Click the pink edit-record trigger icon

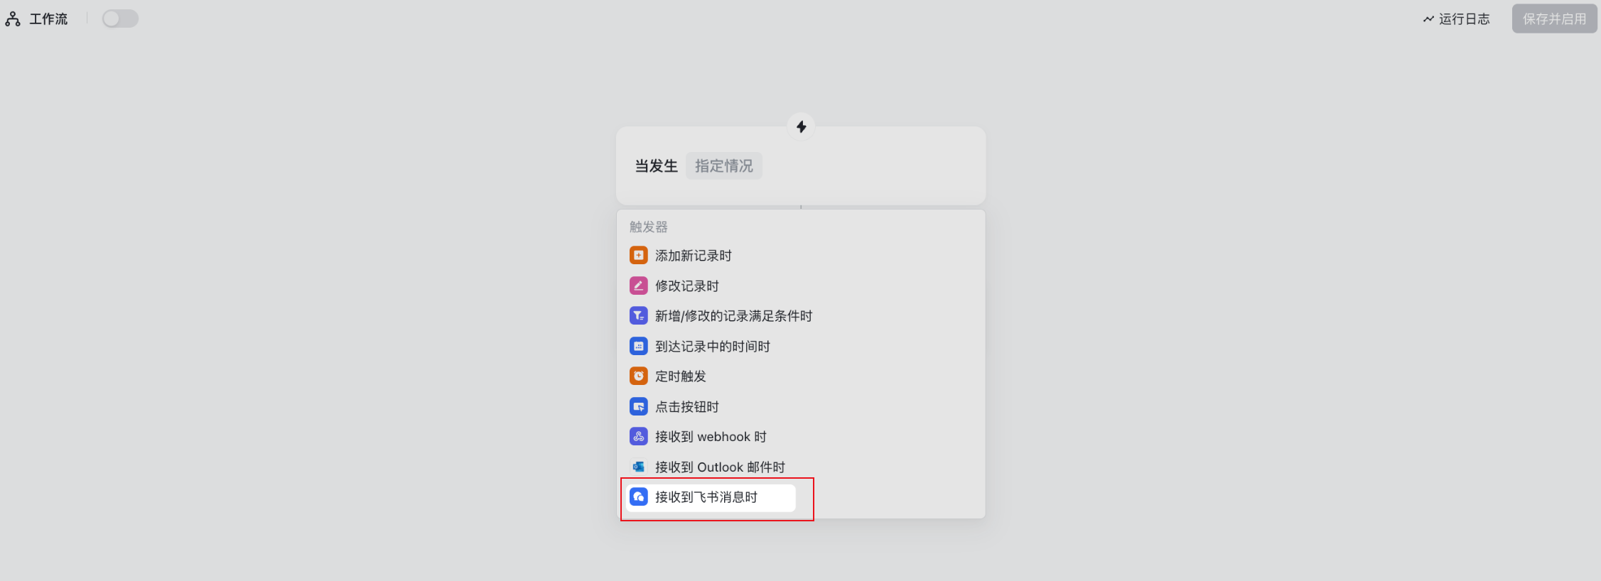coord(638,286)
